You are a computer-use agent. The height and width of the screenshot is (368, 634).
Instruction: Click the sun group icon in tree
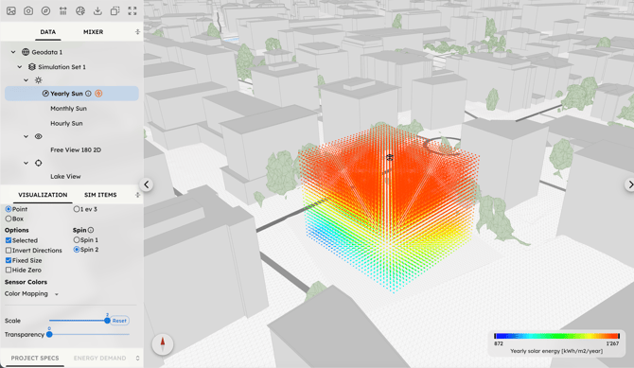pos(39,80)
